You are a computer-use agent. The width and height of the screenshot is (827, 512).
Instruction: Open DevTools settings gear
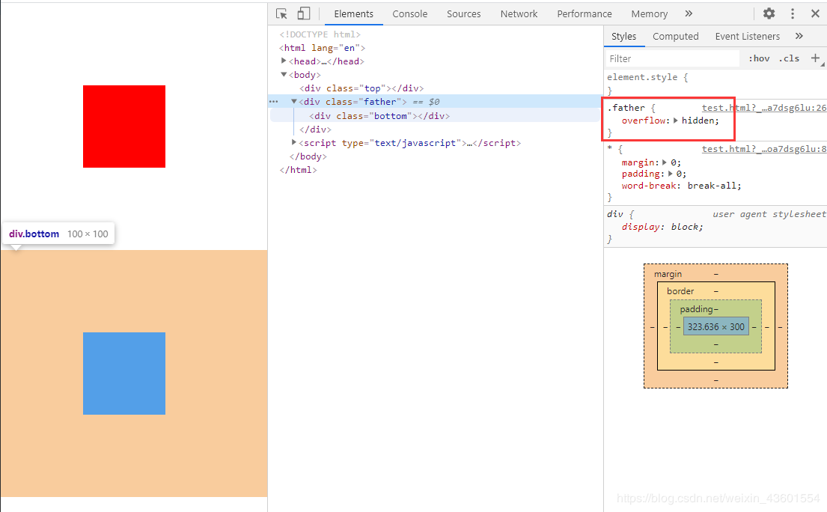tap(769, 13)
